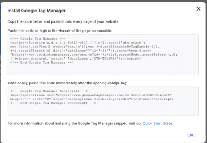Click the GTM-TGL8R85 ID in the script snippet
The height and width of the screenshot is (143, 207).
pos(105,59)
